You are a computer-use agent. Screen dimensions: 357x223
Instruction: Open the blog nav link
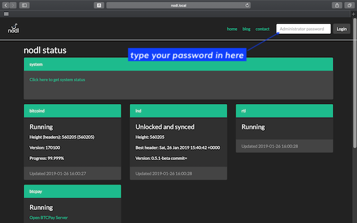246,29
